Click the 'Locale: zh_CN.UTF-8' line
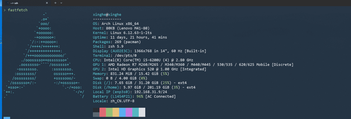 pos(113,101)
